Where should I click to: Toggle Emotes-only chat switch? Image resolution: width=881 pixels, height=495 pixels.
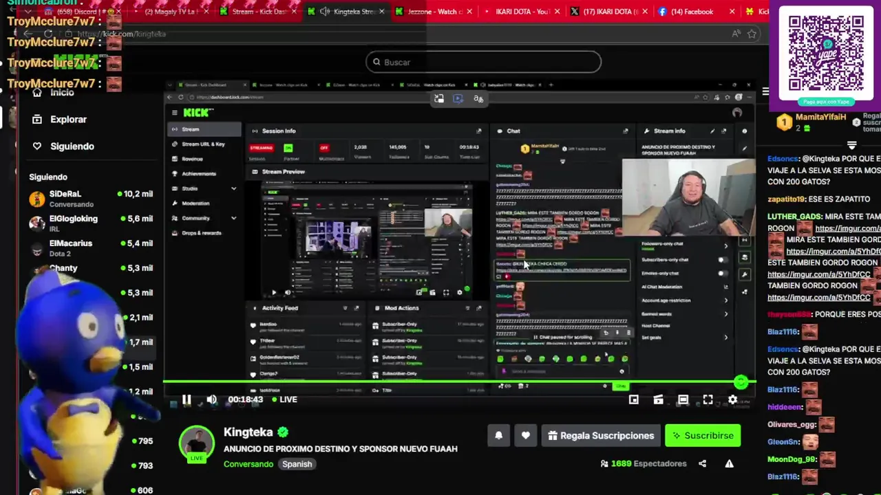722,274
